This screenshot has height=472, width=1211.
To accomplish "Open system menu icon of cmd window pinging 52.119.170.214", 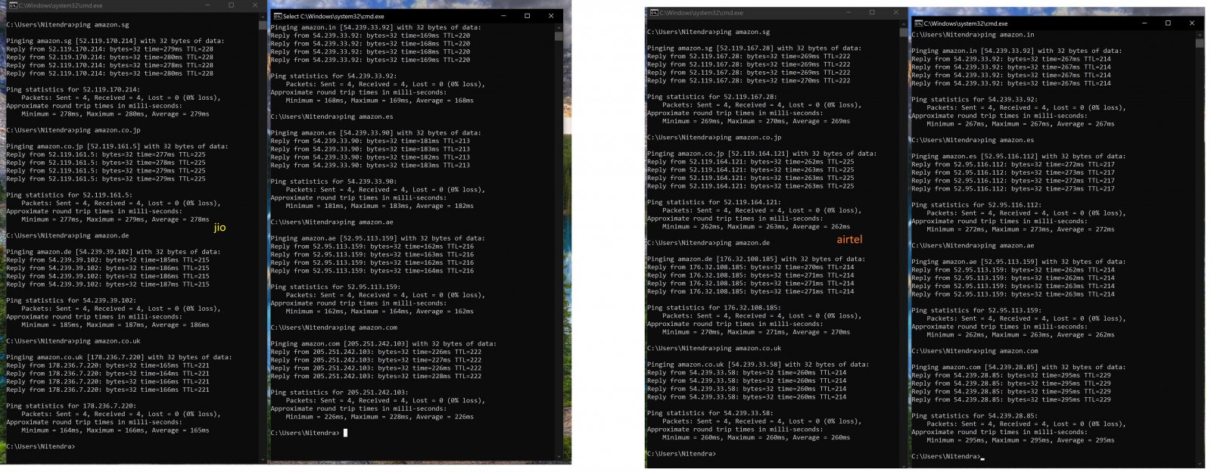I will pos(12,5).
